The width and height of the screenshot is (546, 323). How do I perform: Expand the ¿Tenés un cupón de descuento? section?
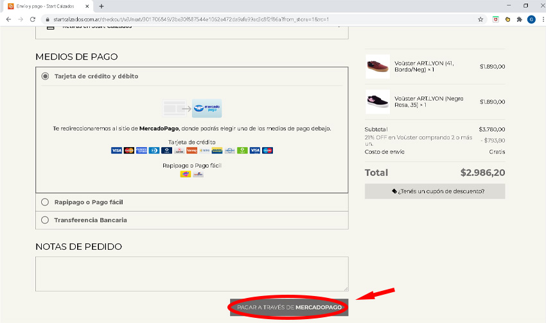pyautogui.click(x=435, y=191)
